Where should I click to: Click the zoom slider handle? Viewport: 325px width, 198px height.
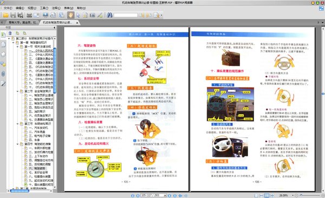[301, 195]
